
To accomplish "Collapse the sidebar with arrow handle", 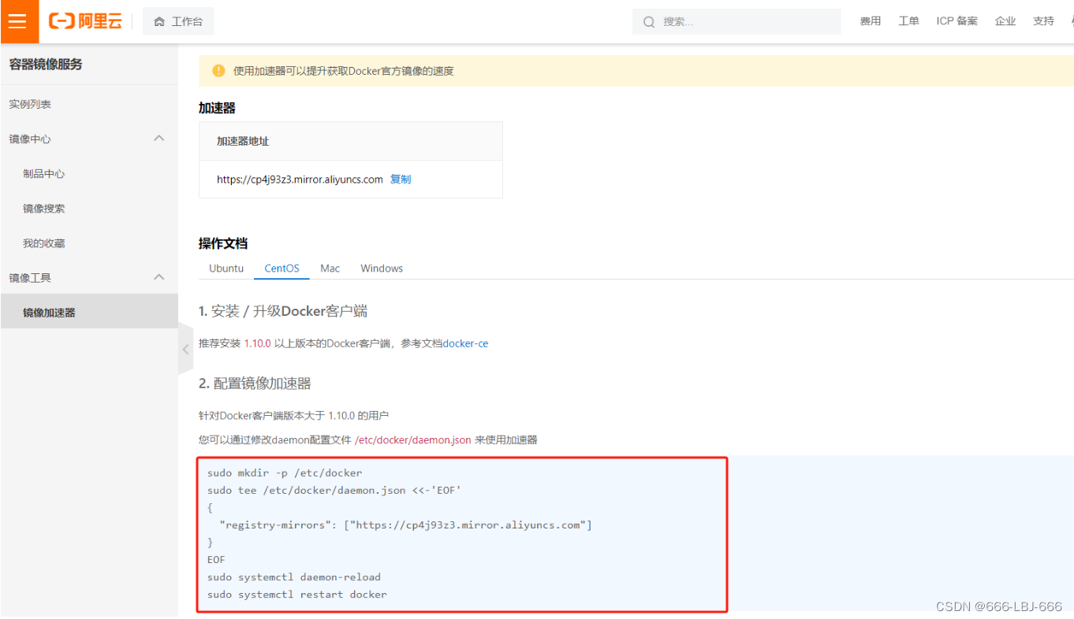I will [x=185, y=349].
